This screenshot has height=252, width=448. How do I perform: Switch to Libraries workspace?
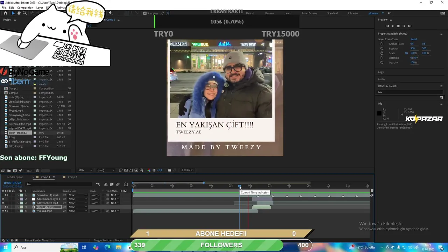point(353,13)
